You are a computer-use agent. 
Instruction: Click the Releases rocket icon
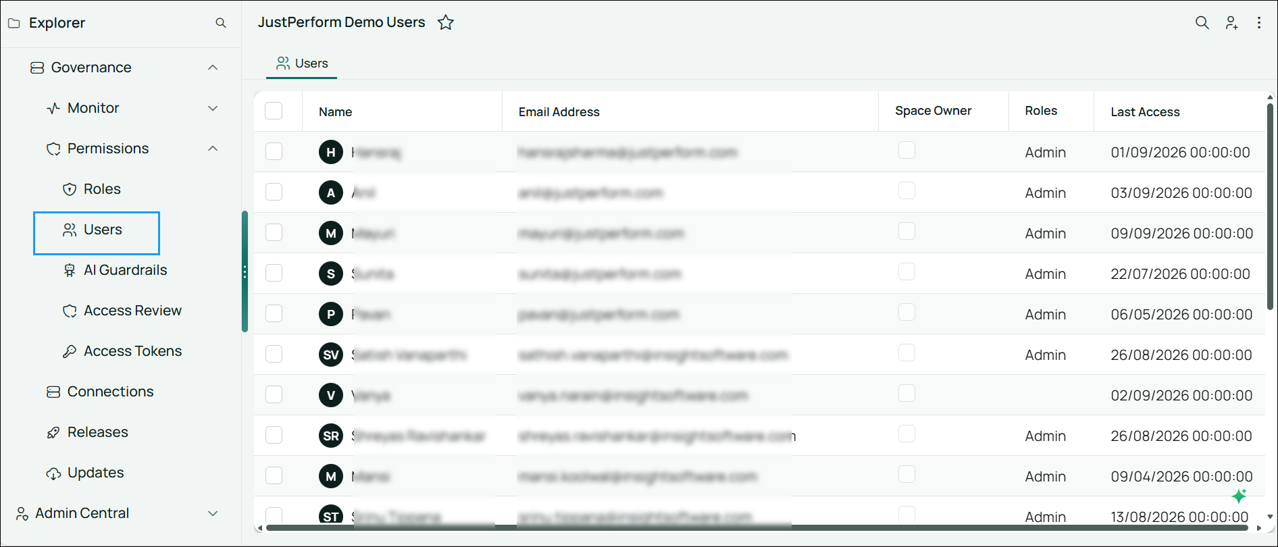(x=53, y=432)
